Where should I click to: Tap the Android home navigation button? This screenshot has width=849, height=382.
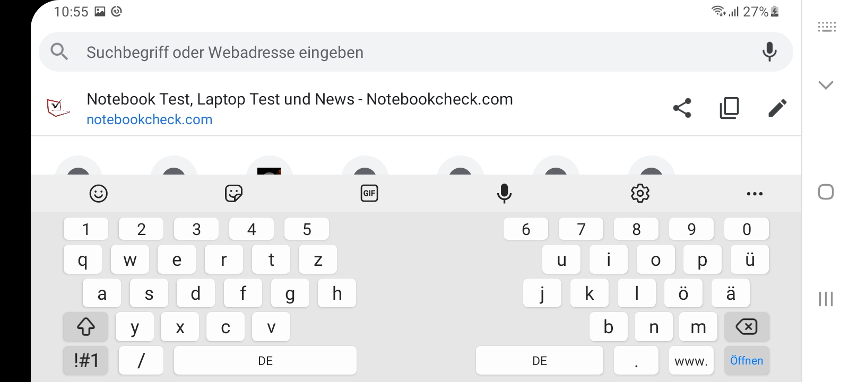(x=826, y=192)
